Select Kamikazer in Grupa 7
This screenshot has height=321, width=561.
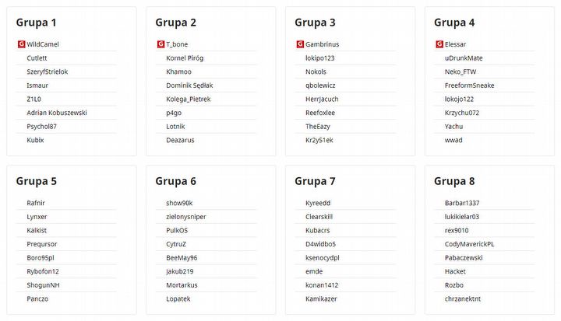321,298
